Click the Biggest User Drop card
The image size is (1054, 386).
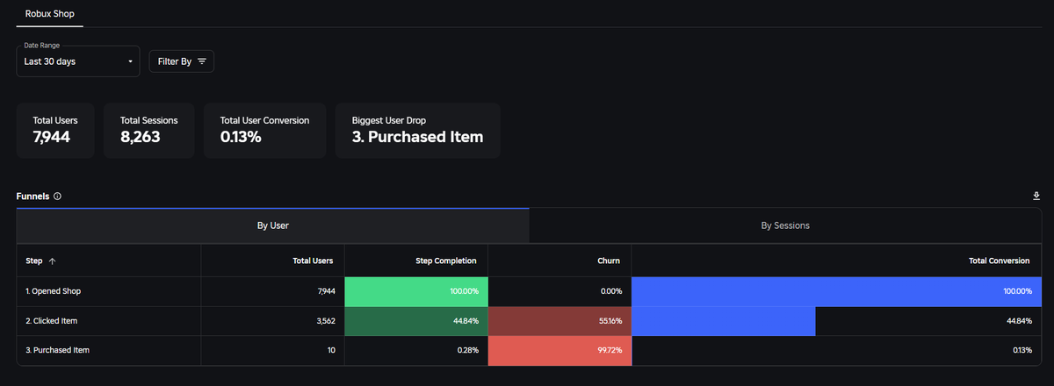pos(418,130)
